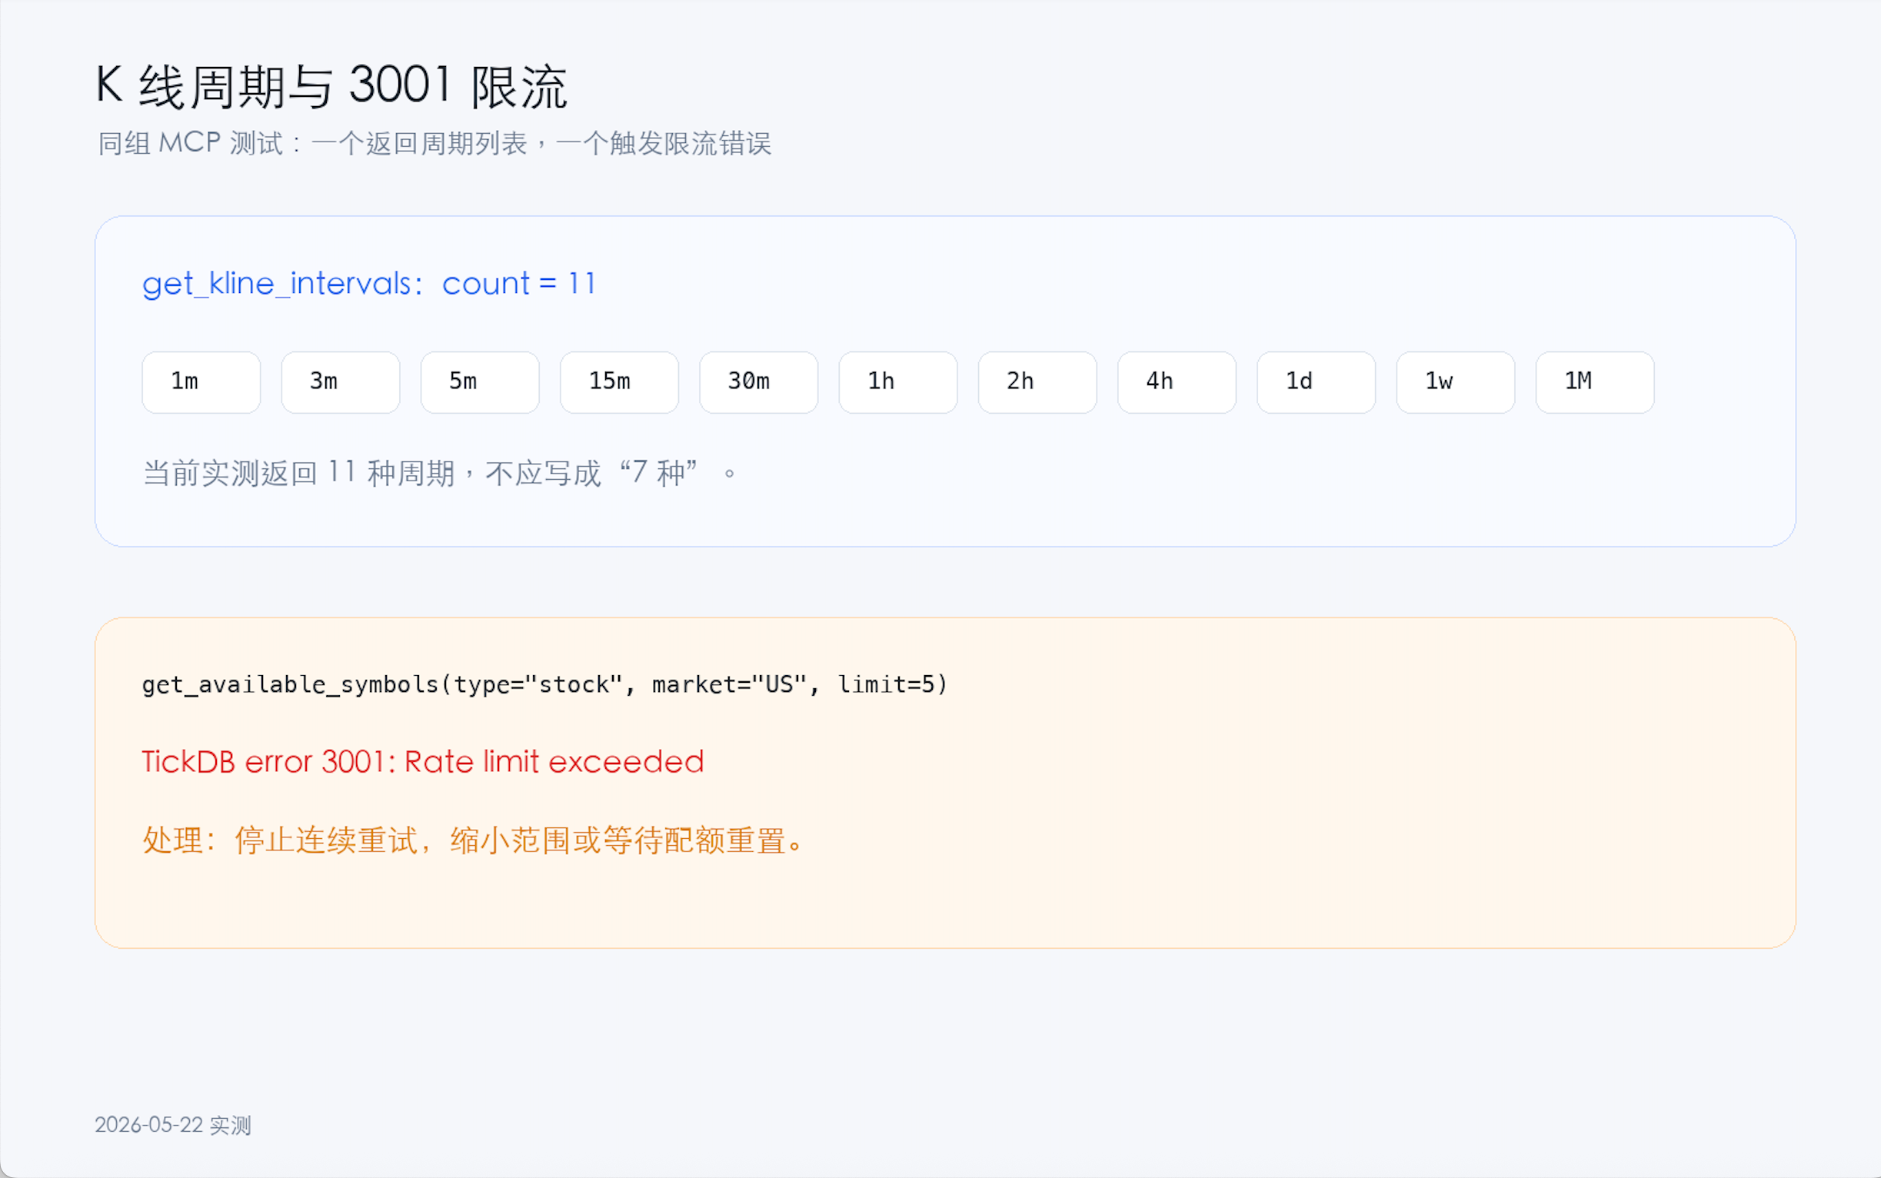Click the 1m interval chip
This screenshot has width=1881, height=1178.
(x=201, y=381)
